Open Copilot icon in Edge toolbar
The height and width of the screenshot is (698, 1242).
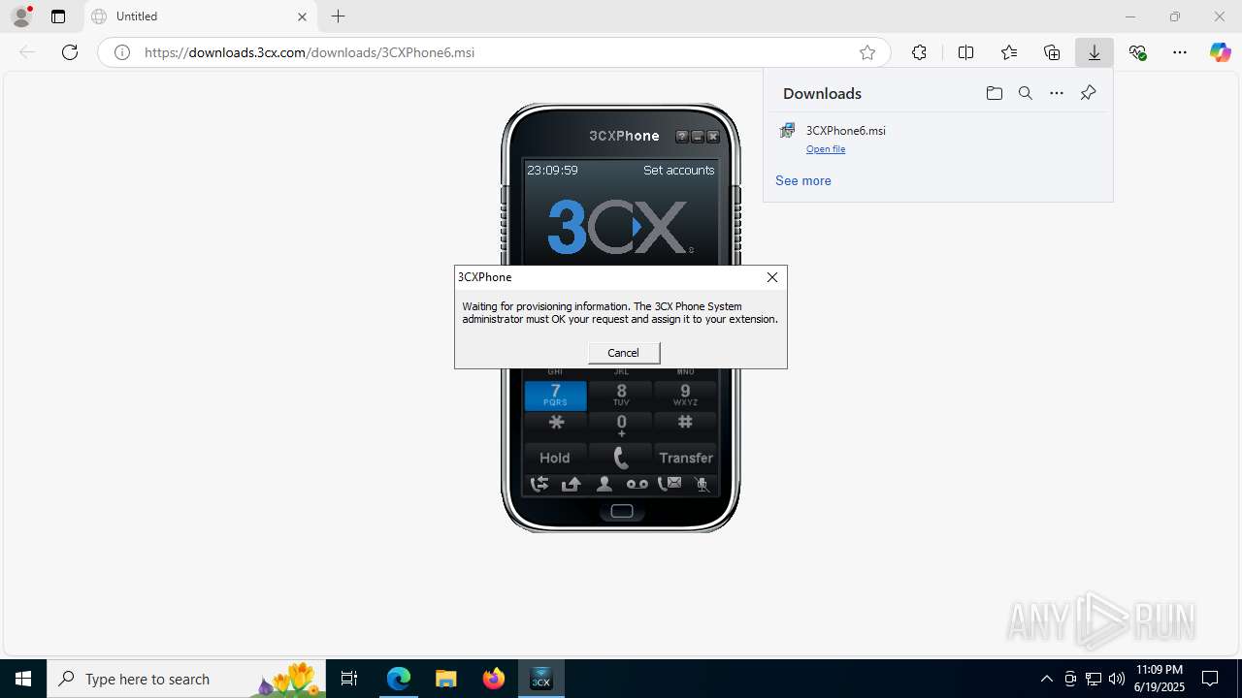click(x=1221, y=52)
